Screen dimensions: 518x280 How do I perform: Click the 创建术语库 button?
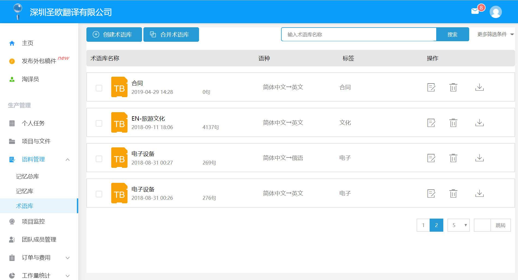[114, 35]
